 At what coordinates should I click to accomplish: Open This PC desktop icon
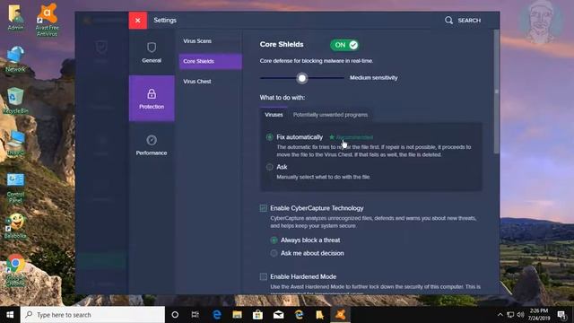[x=15, y=144]
